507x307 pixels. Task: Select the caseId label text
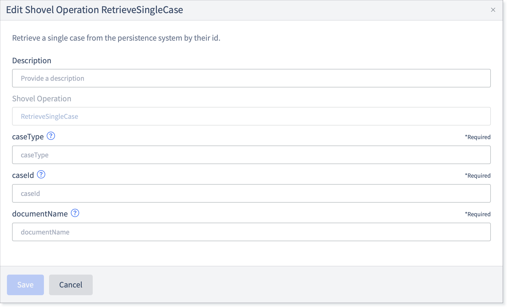coord(23,175)
